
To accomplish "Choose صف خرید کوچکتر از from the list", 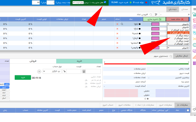I will (179, 30).
